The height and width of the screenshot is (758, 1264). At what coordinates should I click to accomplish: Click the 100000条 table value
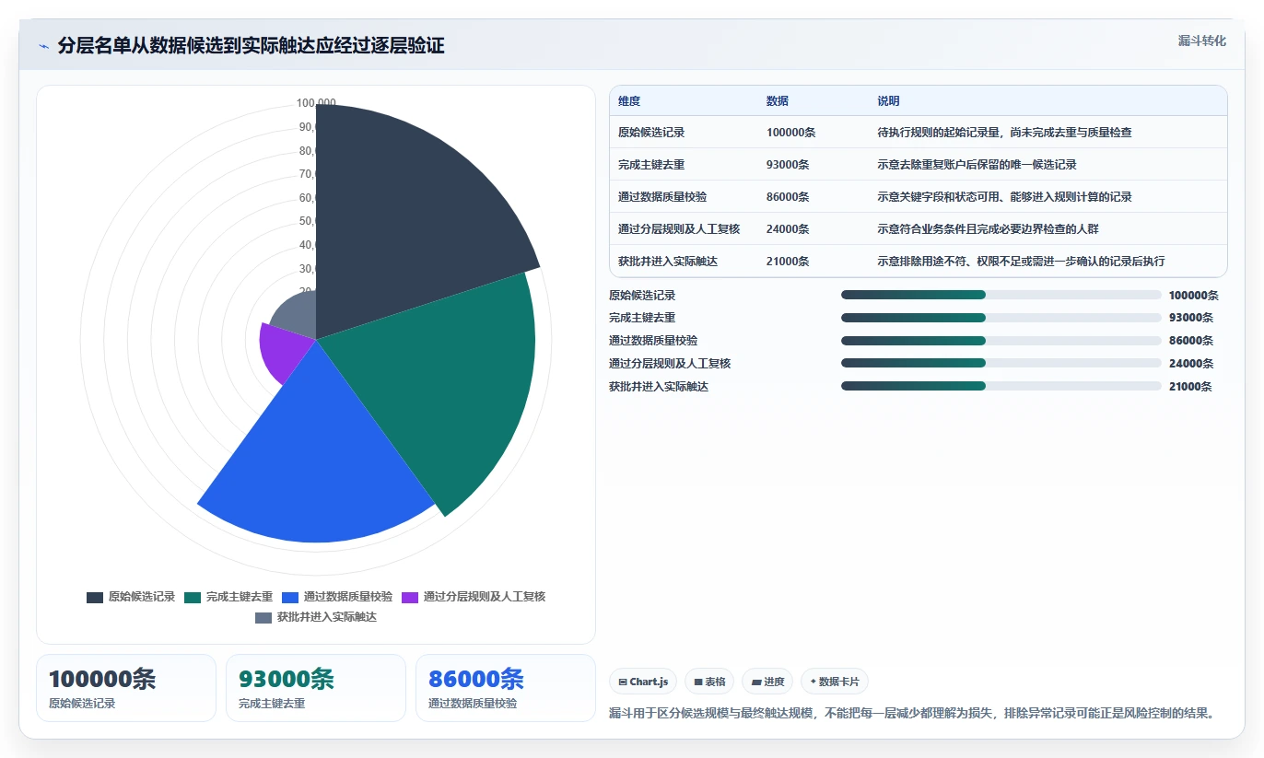tap(790, 133)
